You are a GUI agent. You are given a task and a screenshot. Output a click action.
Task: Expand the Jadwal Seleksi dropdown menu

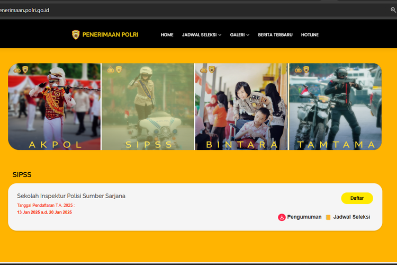[x=201, y=35]
